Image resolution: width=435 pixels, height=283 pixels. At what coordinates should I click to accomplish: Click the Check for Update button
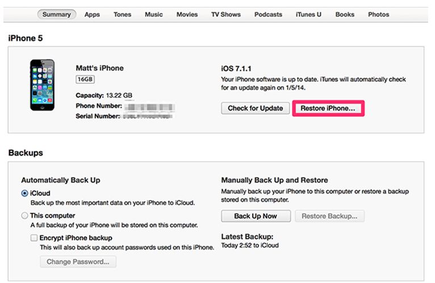[x=255, y=108]
